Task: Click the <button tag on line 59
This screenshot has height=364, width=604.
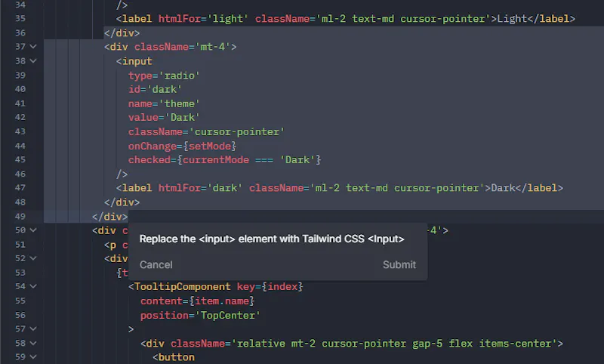Action: (x=174, y=357)
